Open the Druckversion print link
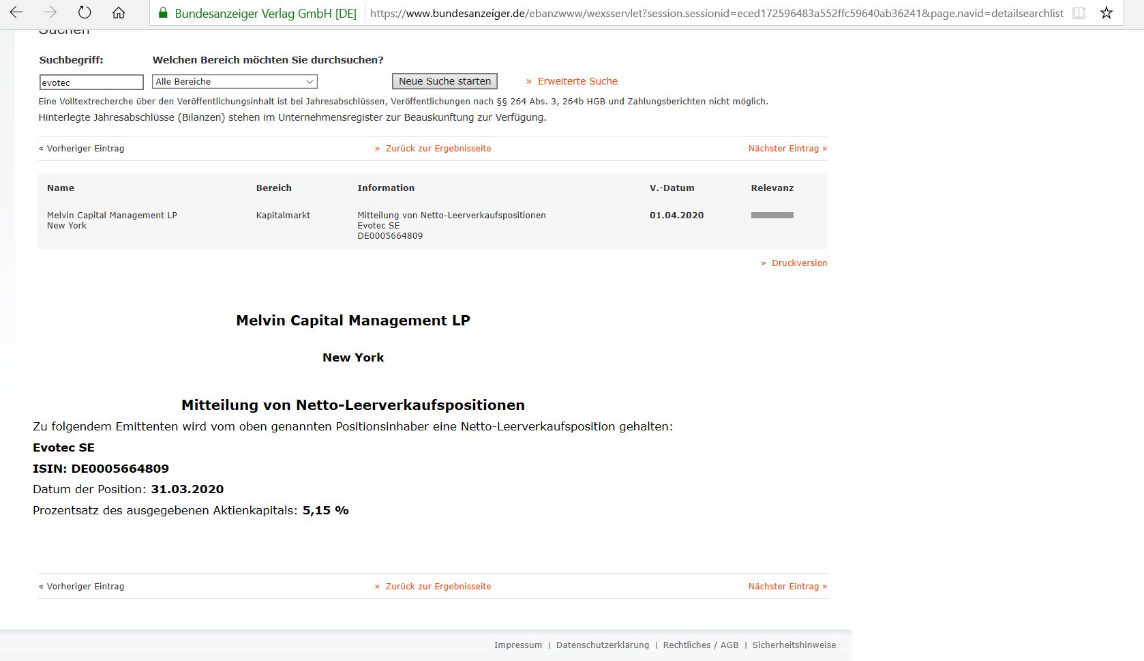This screenshot has width=1144, height=661. coord(799,263)
